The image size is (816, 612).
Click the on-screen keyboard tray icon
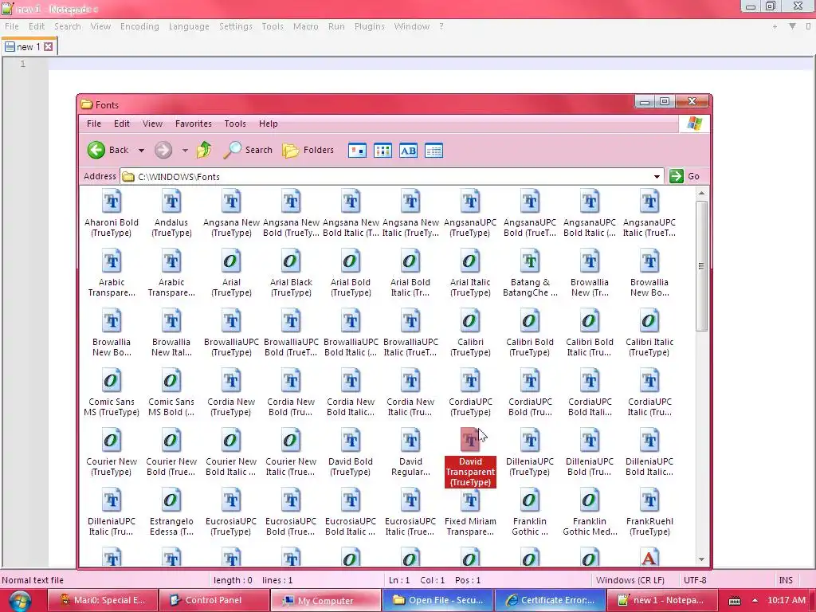click(x=734, y=601)
